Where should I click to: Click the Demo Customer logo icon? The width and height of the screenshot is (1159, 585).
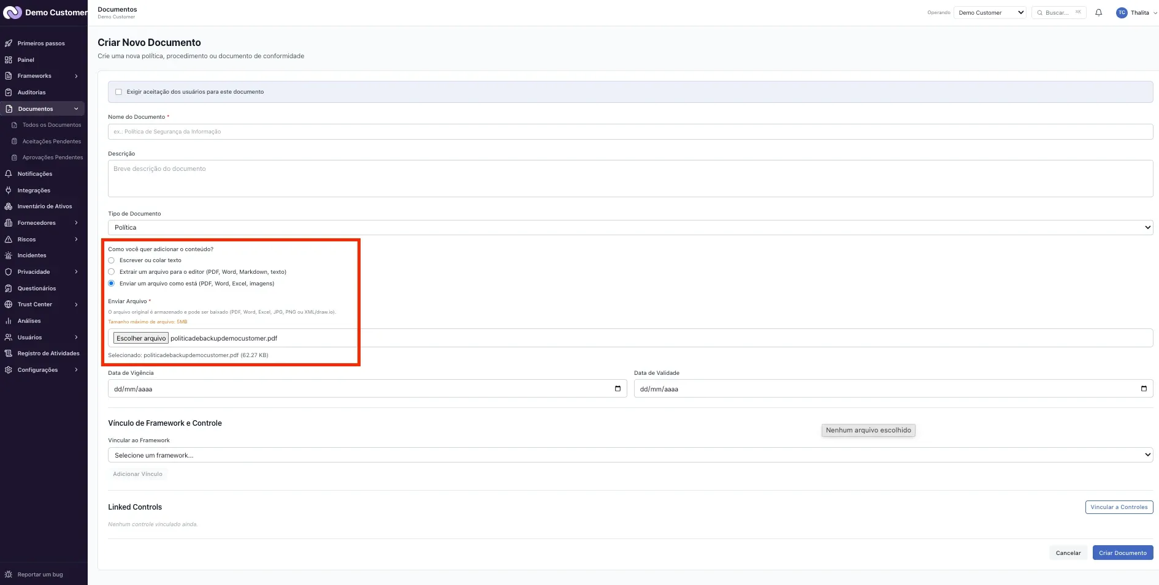(12, 12)
